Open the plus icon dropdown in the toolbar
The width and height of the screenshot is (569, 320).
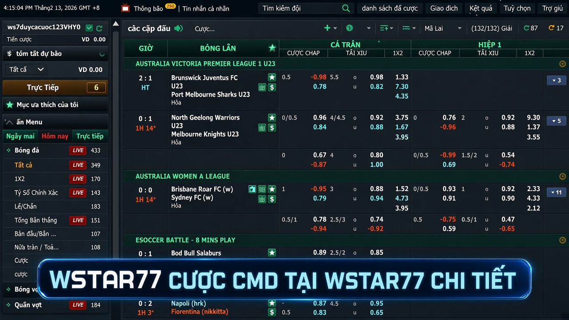click(x=330, y=28)
